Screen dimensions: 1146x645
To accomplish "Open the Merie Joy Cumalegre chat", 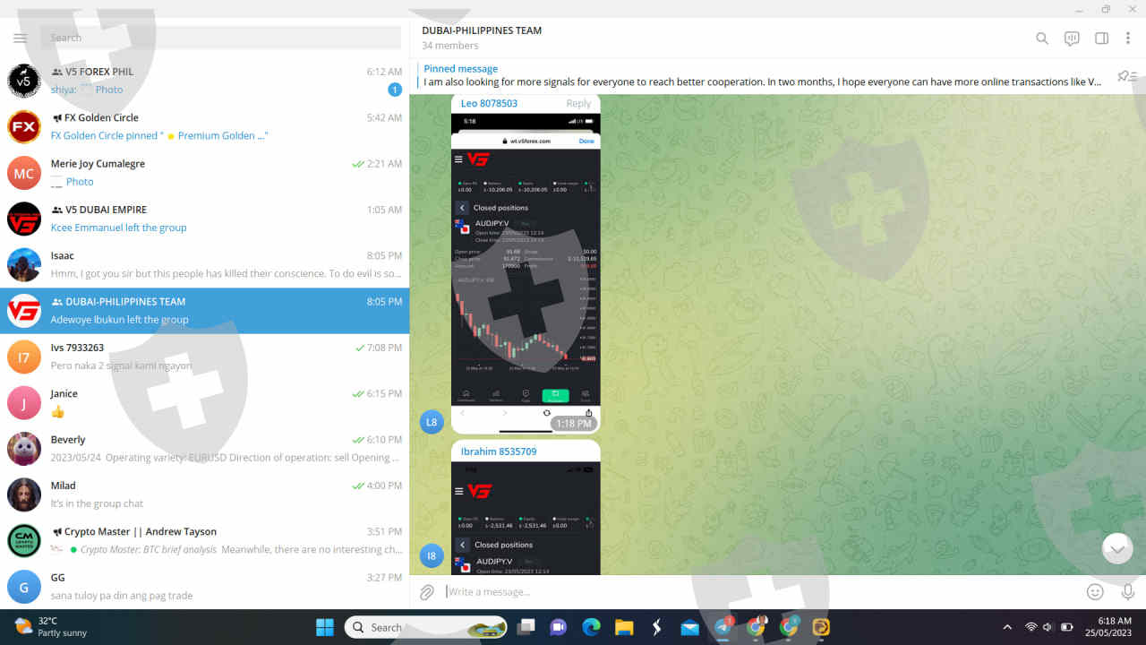I will point(204,173).
